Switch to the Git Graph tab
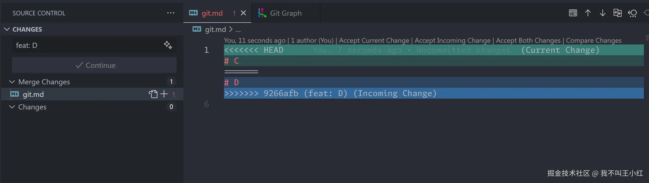This screenshot has width=649, height=183. pyautogui.click(x=285, y=13)
